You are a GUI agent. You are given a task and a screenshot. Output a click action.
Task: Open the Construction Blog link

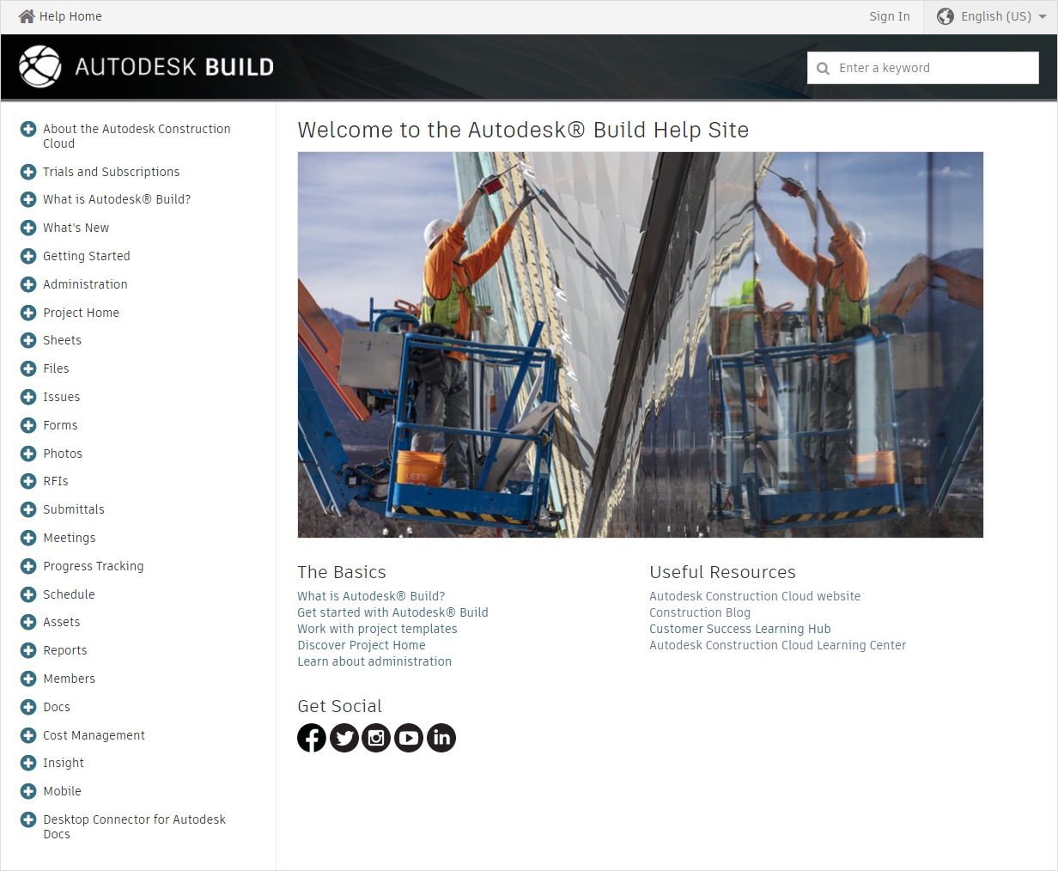tap(700, 612)
